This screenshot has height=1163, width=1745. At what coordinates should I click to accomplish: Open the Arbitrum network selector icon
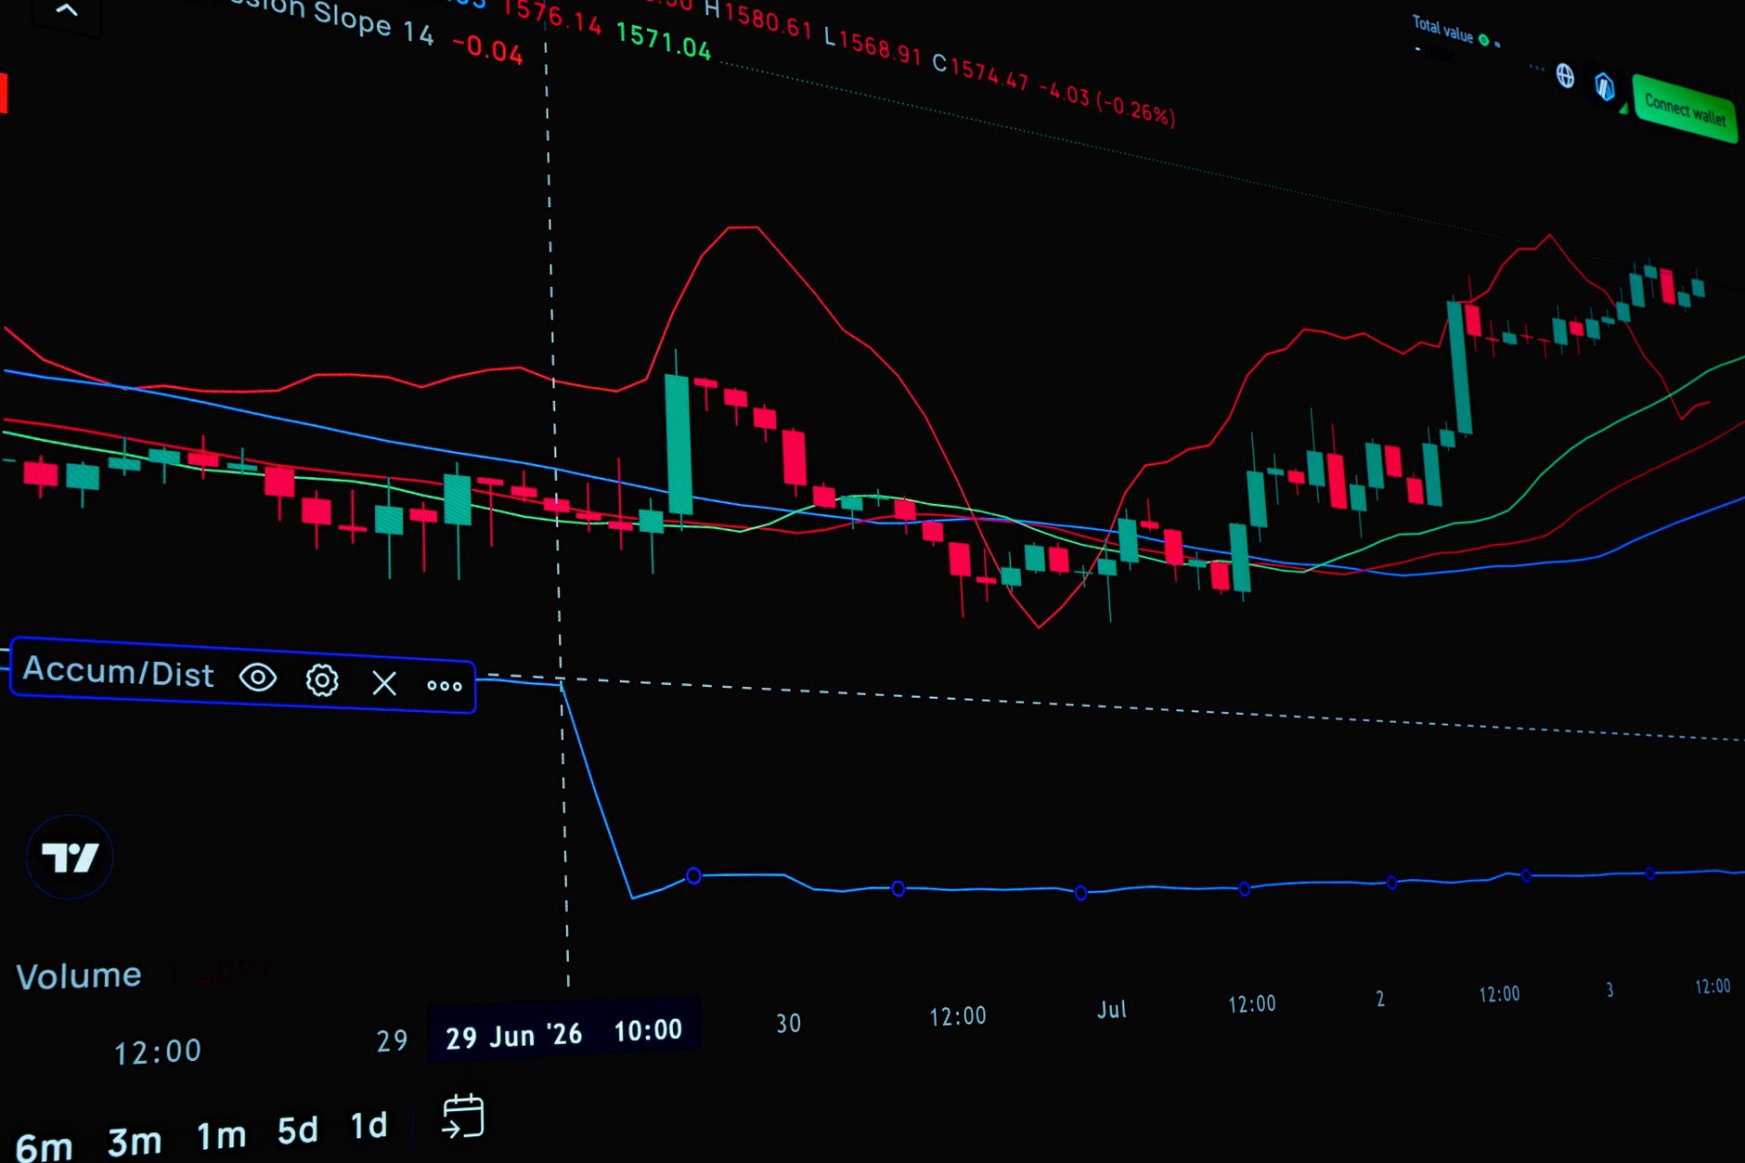coord(1605,86)
